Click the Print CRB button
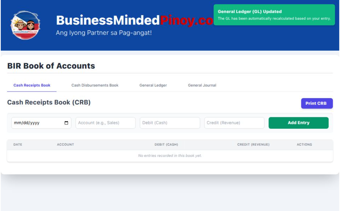Screen dimensions: 340x211 [x=317, y=103]
